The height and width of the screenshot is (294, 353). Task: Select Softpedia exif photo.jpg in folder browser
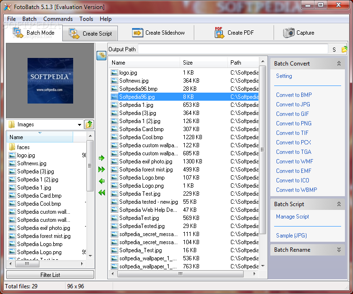pos(43,228)
